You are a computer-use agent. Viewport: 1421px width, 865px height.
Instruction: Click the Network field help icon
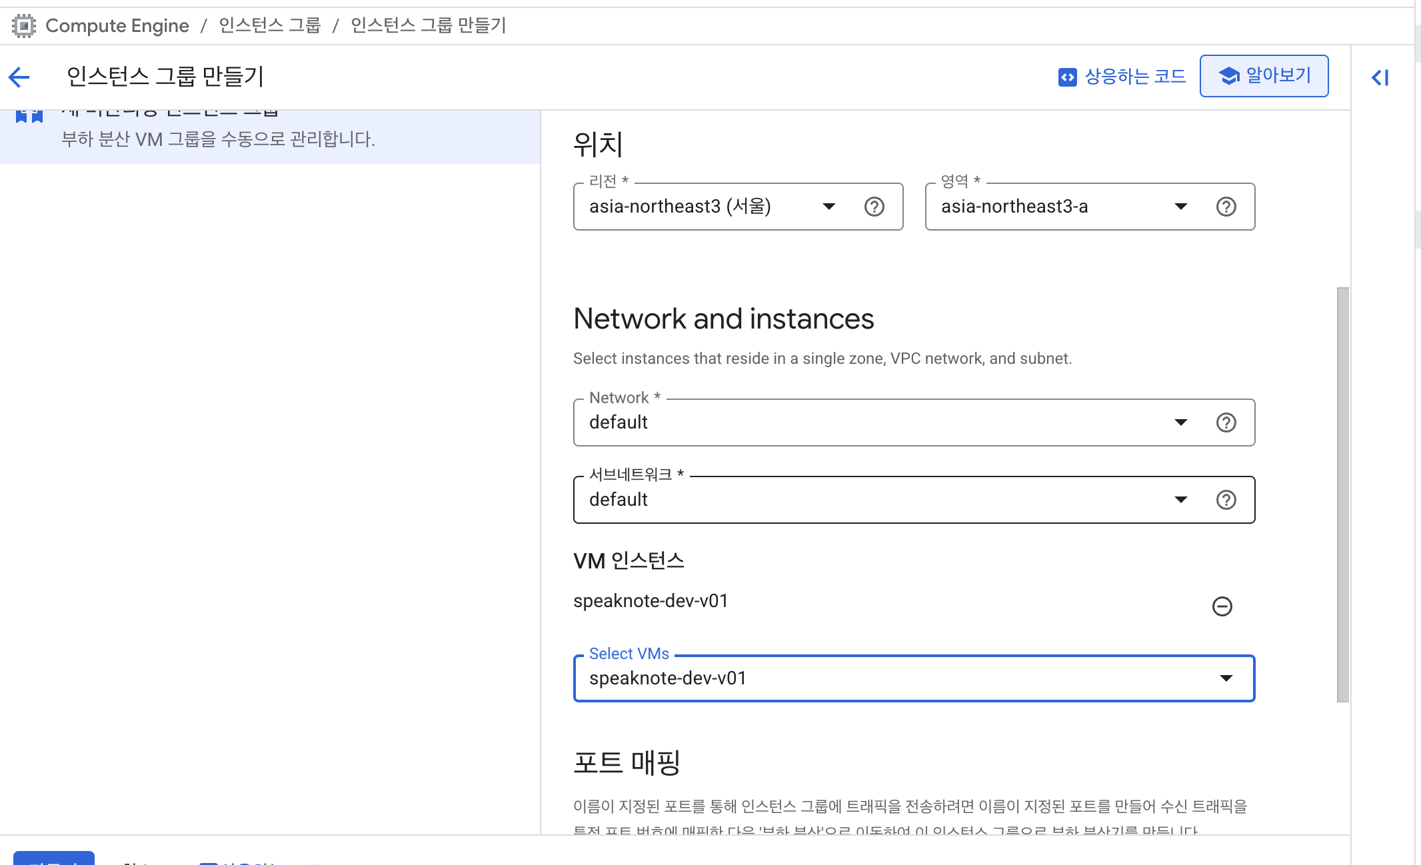pos(1226,423)
